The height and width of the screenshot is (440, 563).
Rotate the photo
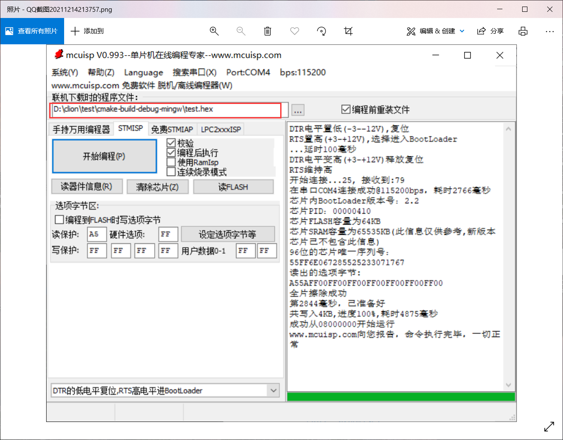(x=321, y=31)
